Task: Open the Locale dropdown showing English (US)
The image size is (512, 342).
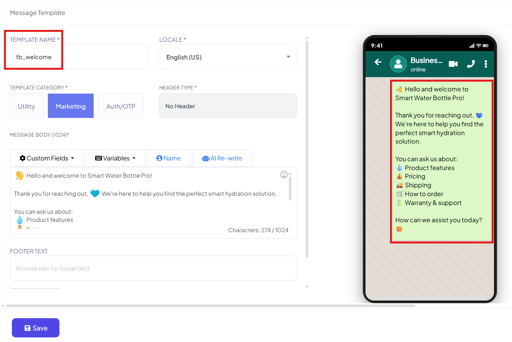Action: click(x=228, y=57)
